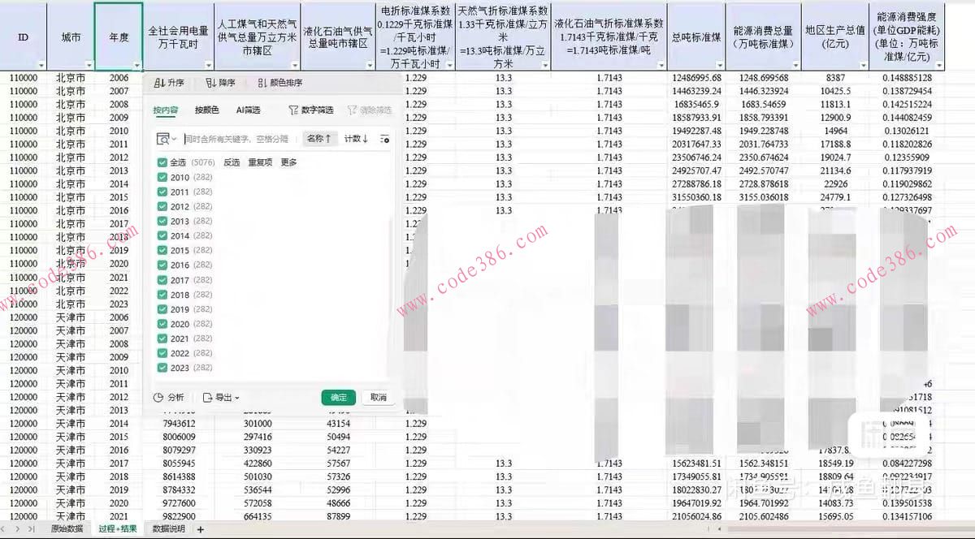Screen dimensions: 975x539
Task: Add a new sheet with plus icon
Action: tap(200, 529)
